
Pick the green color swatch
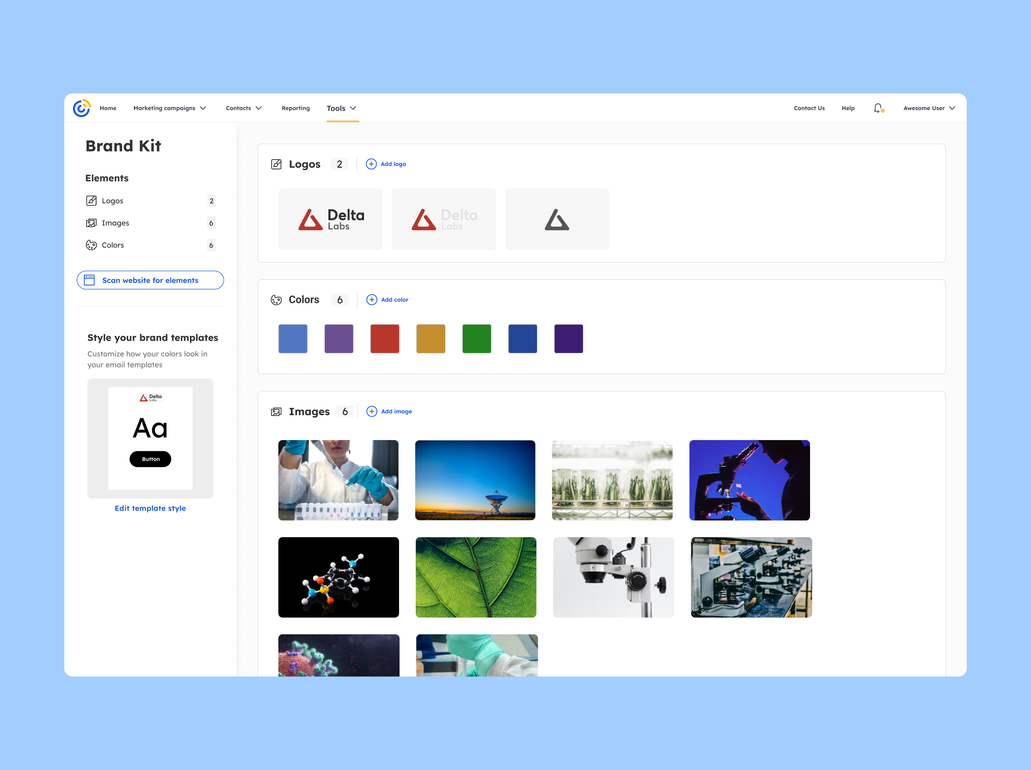tap(476, 339)
